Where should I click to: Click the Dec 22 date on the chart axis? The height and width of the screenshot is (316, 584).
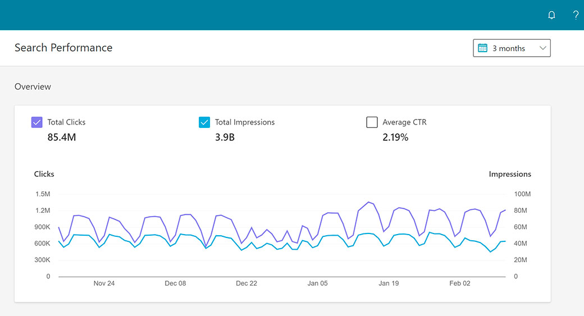[x=247, y=283]
